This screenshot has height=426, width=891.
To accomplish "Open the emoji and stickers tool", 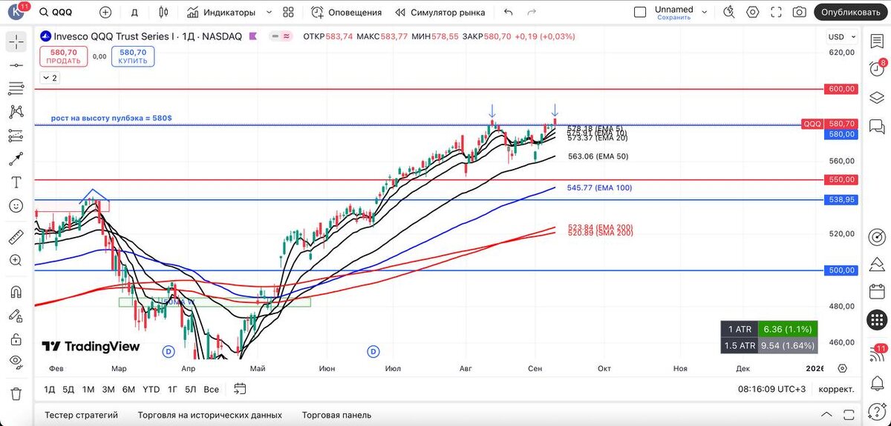I will click(16, 205).
